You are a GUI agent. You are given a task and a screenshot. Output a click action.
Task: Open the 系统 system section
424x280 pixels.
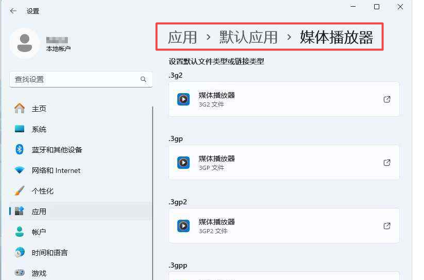[x=80, y=129]
